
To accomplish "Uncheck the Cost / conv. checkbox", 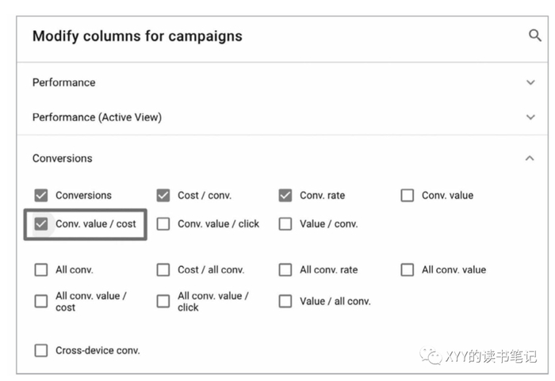I will coord(163,196).
